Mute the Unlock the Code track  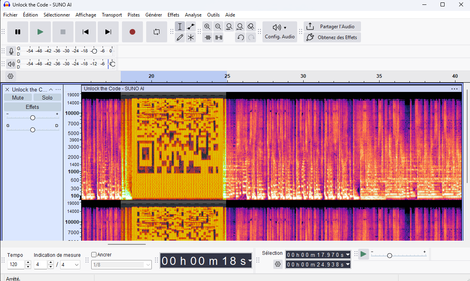[x=18, y=98]
